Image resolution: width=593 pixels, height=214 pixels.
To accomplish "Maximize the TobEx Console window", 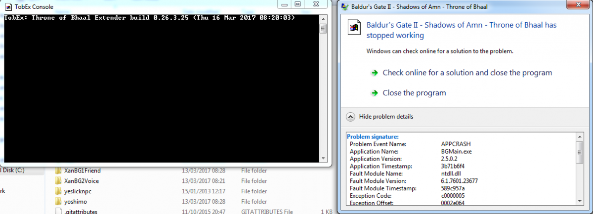I will coord(297,4).
